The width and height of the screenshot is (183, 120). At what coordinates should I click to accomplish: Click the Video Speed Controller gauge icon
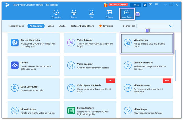[x=71, y=88]
